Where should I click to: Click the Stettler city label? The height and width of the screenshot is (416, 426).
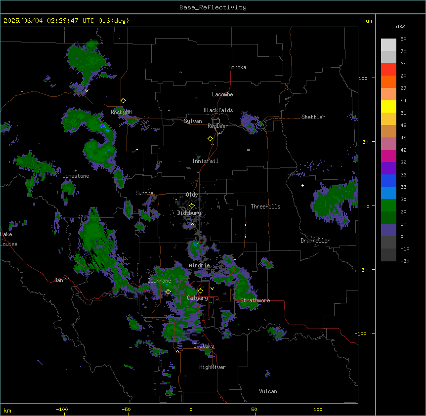(313, 117)
